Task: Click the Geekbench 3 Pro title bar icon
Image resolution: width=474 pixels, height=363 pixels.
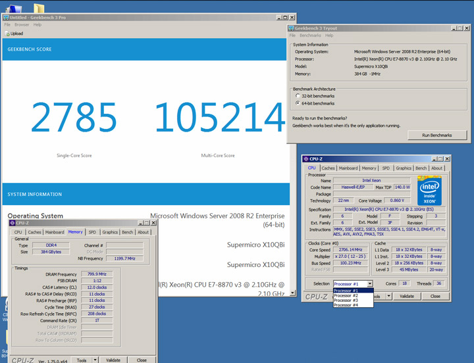Action: [7, 17]
